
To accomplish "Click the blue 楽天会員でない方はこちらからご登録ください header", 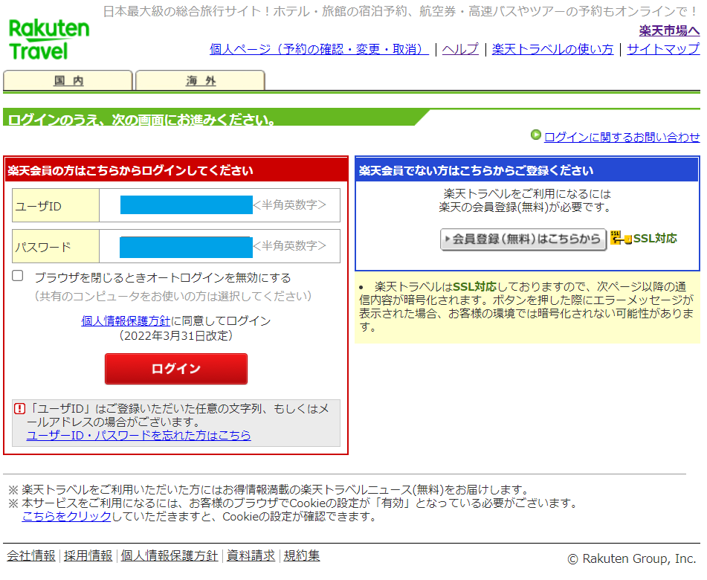I will click(x=527, y=170).
